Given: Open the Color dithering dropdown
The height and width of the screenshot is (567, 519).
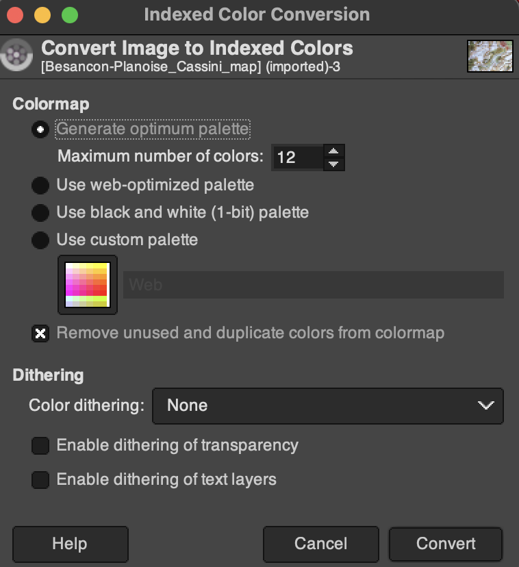Looking at the screenshot, I should [327, 405].
